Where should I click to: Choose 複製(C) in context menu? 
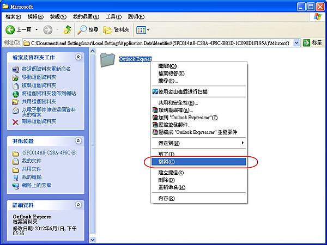tap(199, 162)
